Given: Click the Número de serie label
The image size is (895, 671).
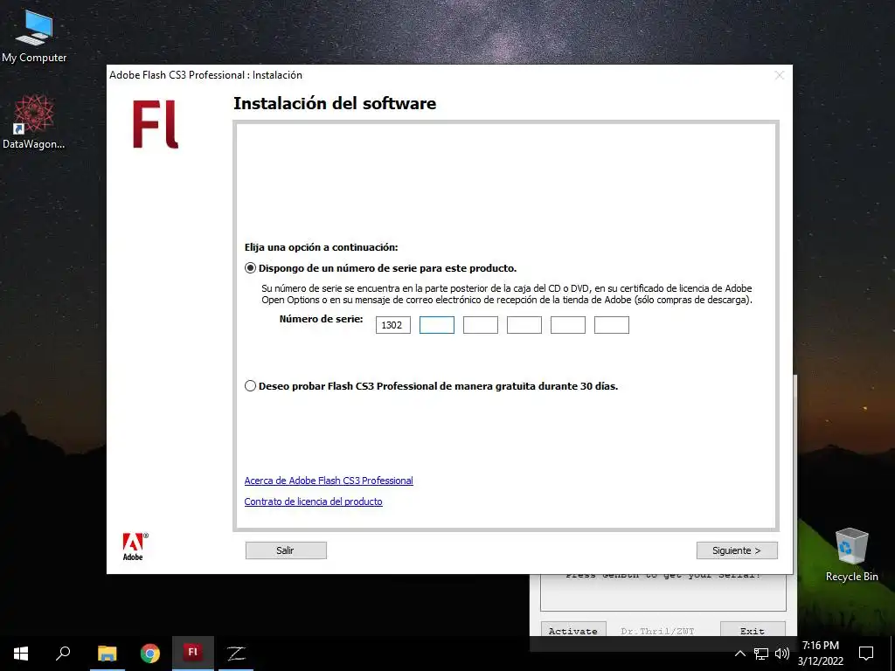Looking at the screenshot, I should tap(321, 319).
